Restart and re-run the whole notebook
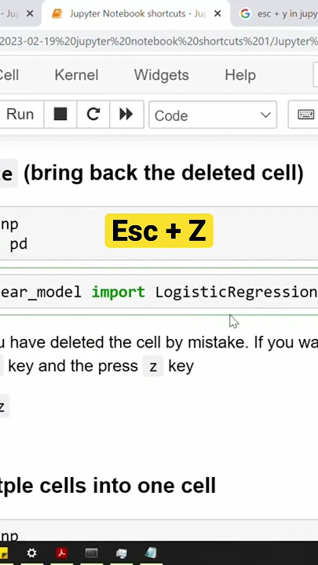The image size is (318, 565). tap(126, 115)
